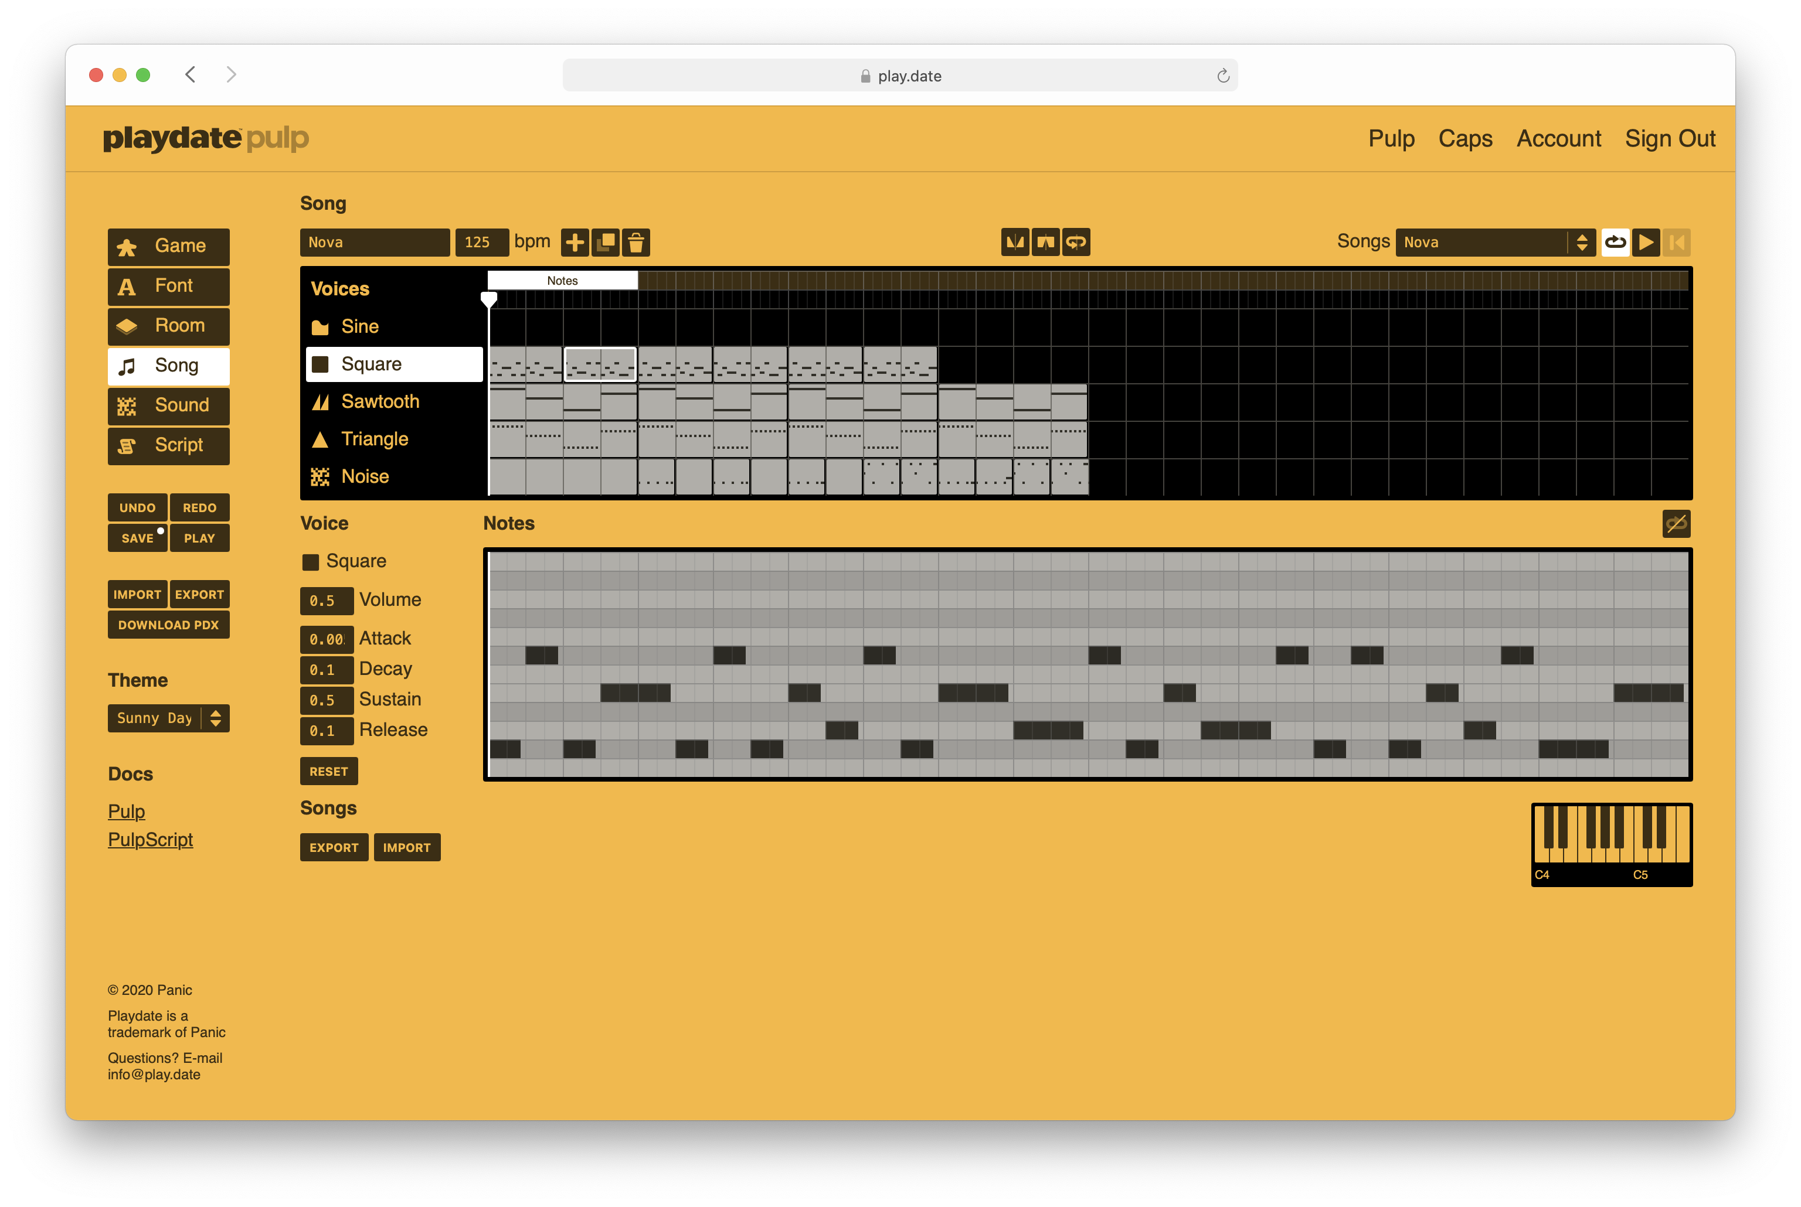Click the loop-point icon with vertical marker
Image resolution: width=1801 pixels, height=1207 pixels.
(x=1076, y=243)
